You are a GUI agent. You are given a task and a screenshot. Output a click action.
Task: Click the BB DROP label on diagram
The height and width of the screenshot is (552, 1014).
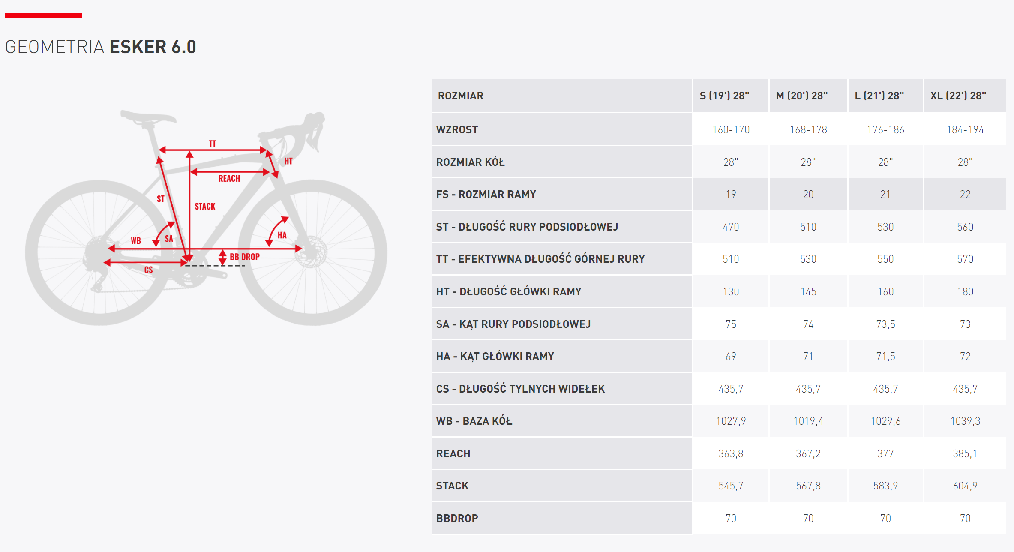(x=245, y=257)
